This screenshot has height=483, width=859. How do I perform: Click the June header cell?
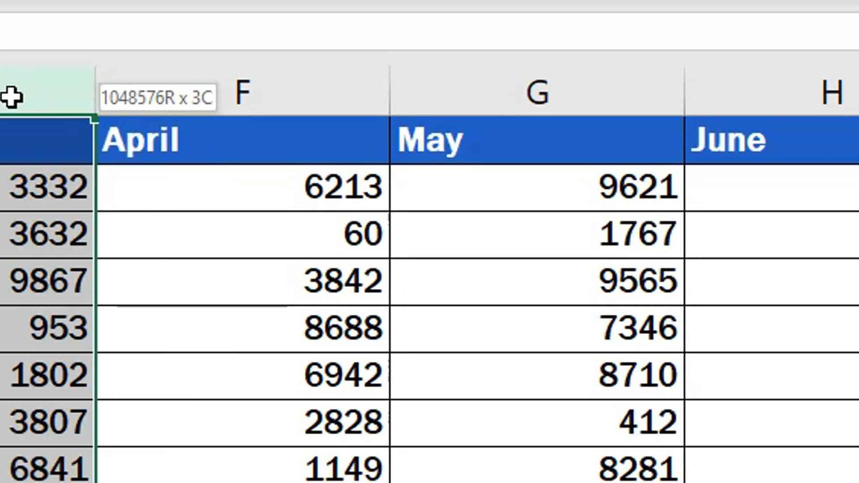tap(770, 140)
